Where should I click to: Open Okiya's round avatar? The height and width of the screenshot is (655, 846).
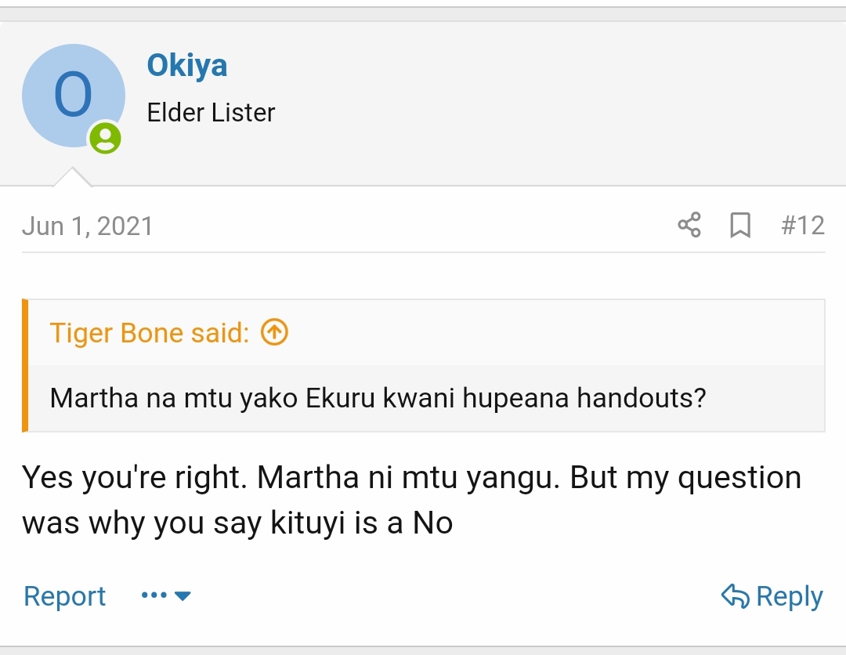point(73,96)
